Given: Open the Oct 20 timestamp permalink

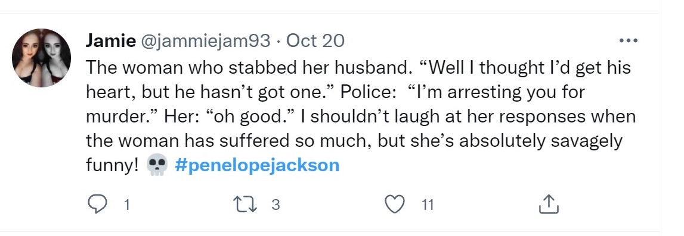Looking at the screenshot, I should pos(315,41).
